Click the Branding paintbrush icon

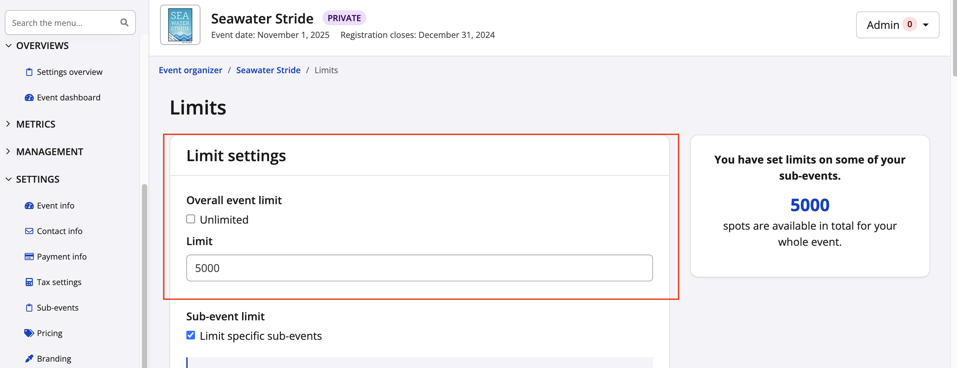(x=29, y=359)
